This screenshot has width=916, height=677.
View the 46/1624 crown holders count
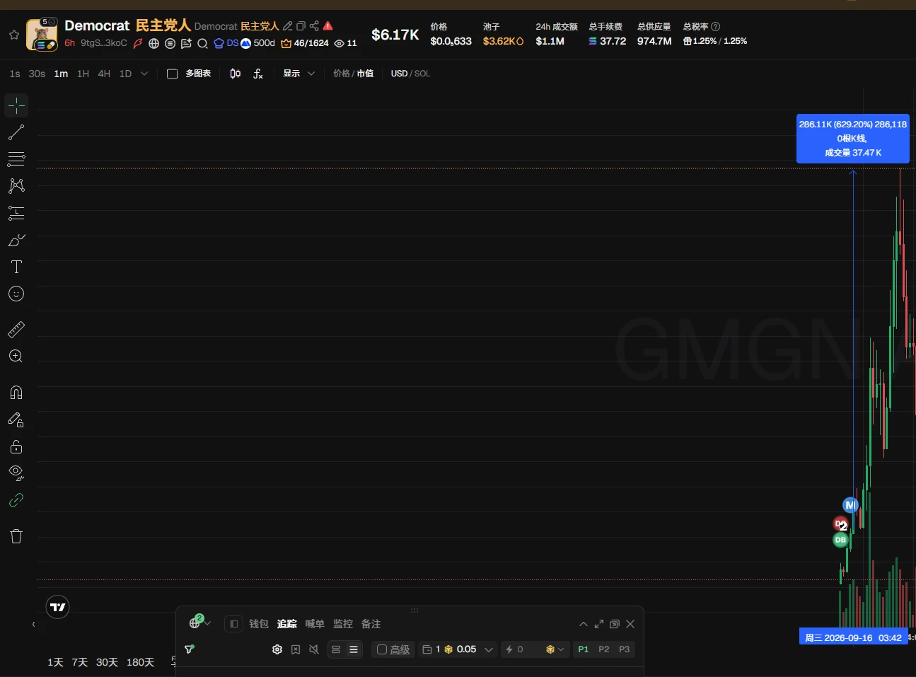[305, 43]
